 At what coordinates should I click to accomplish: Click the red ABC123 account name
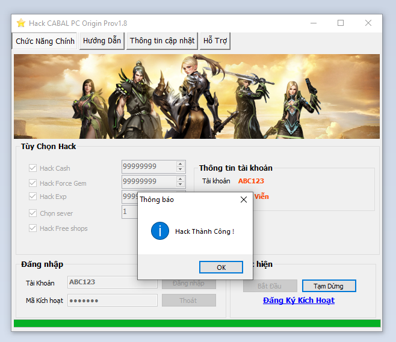pyautogui.click(x=251, y=181)
